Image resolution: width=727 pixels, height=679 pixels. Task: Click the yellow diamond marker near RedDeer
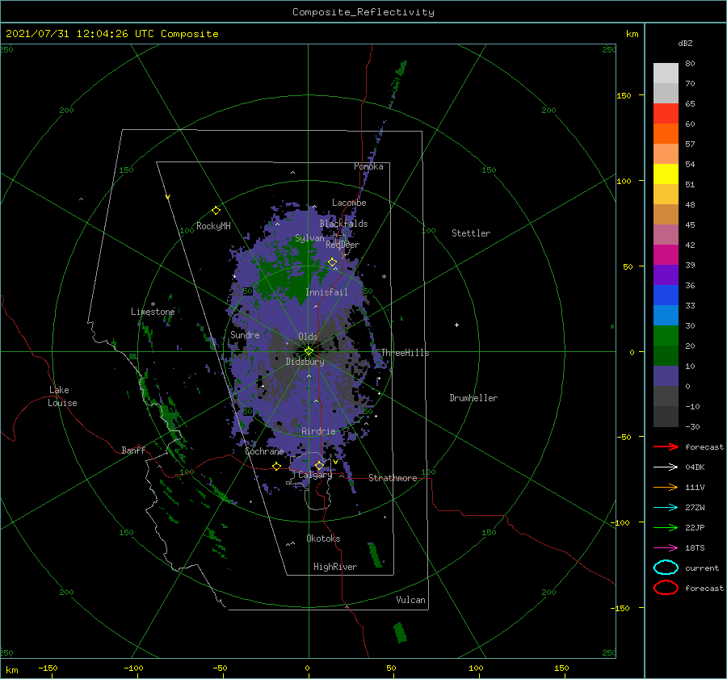click(333, 262)
